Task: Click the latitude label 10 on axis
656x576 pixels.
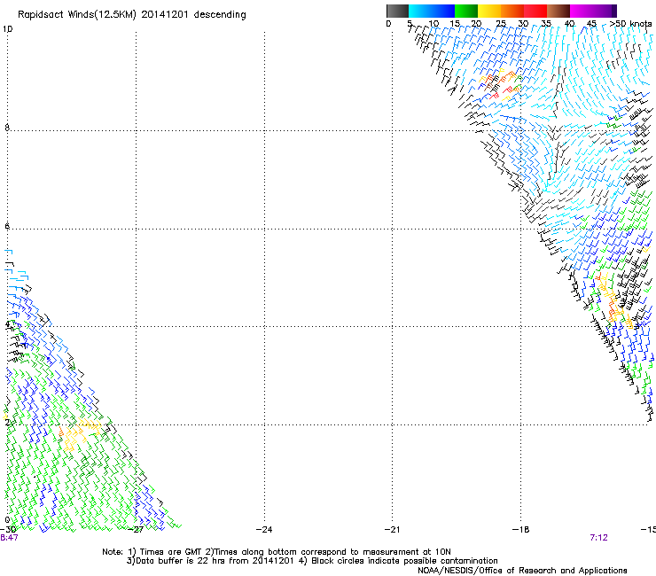Action: click(7, 29)
